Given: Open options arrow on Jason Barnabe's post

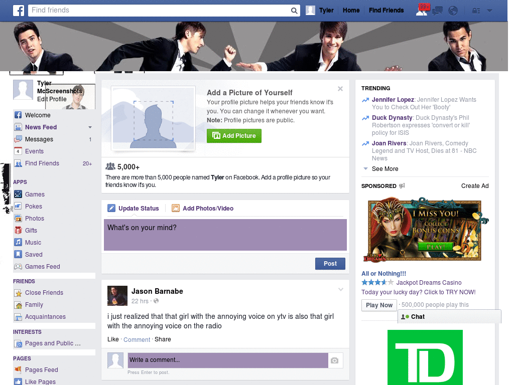Looking at the screenshot, I should [341, 289].
